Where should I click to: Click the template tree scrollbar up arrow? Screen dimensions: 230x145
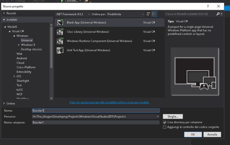pos(51,25)
